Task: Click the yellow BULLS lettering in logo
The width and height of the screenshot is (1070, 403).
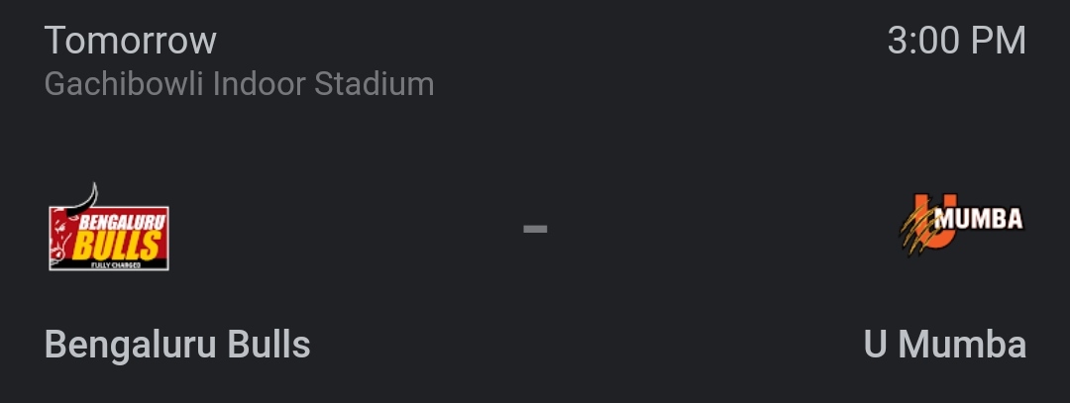Action: pos(117,245)
